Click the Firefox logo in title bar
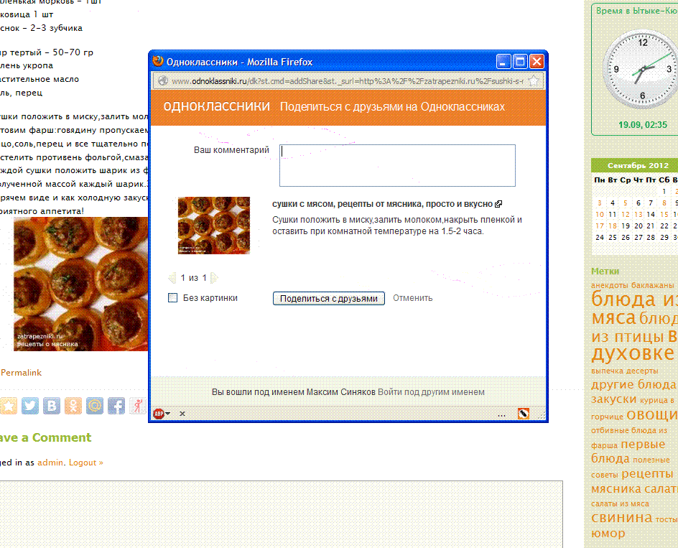Screen dimensions: 678x548 [x=158, y=62]
